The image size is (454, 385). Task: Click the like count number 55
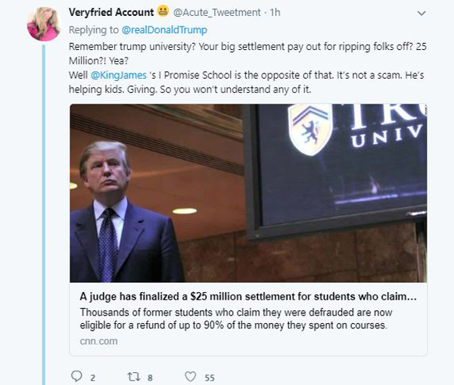tap(210, 377)
